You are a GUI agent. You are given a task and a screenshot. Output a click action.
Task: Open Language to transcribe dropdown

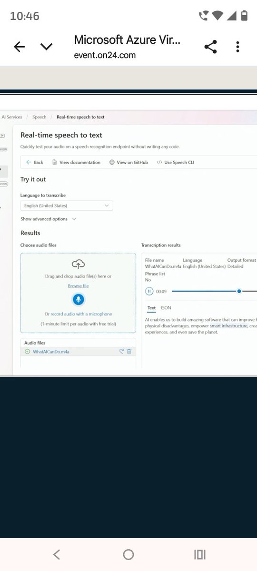pyautogui.click(x=67, y=206)
